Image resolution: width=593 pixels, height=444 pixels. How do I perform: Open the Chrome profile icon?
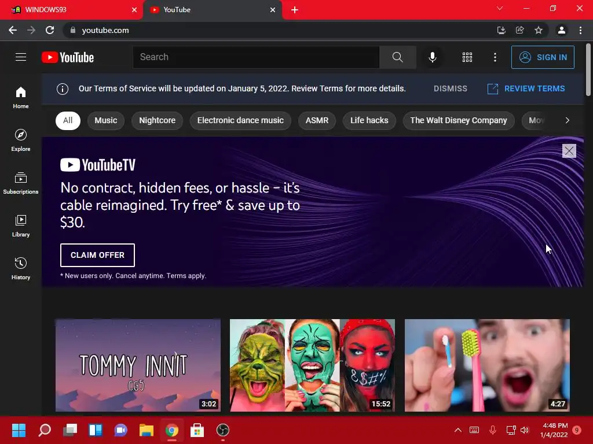pos(562,30)
